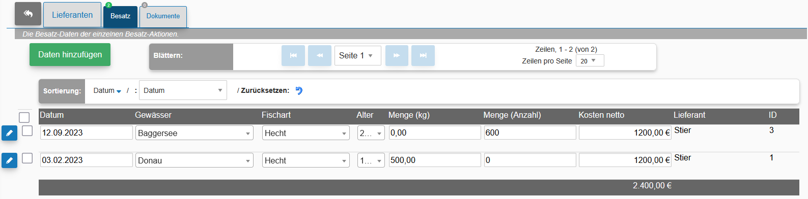Click the Kosten netto column header

(x=601, y=115)
